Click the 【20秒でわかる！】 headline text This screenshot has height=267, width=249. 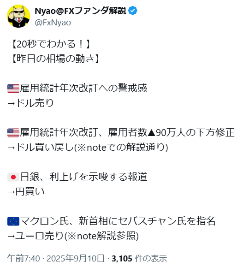[51, 44]
